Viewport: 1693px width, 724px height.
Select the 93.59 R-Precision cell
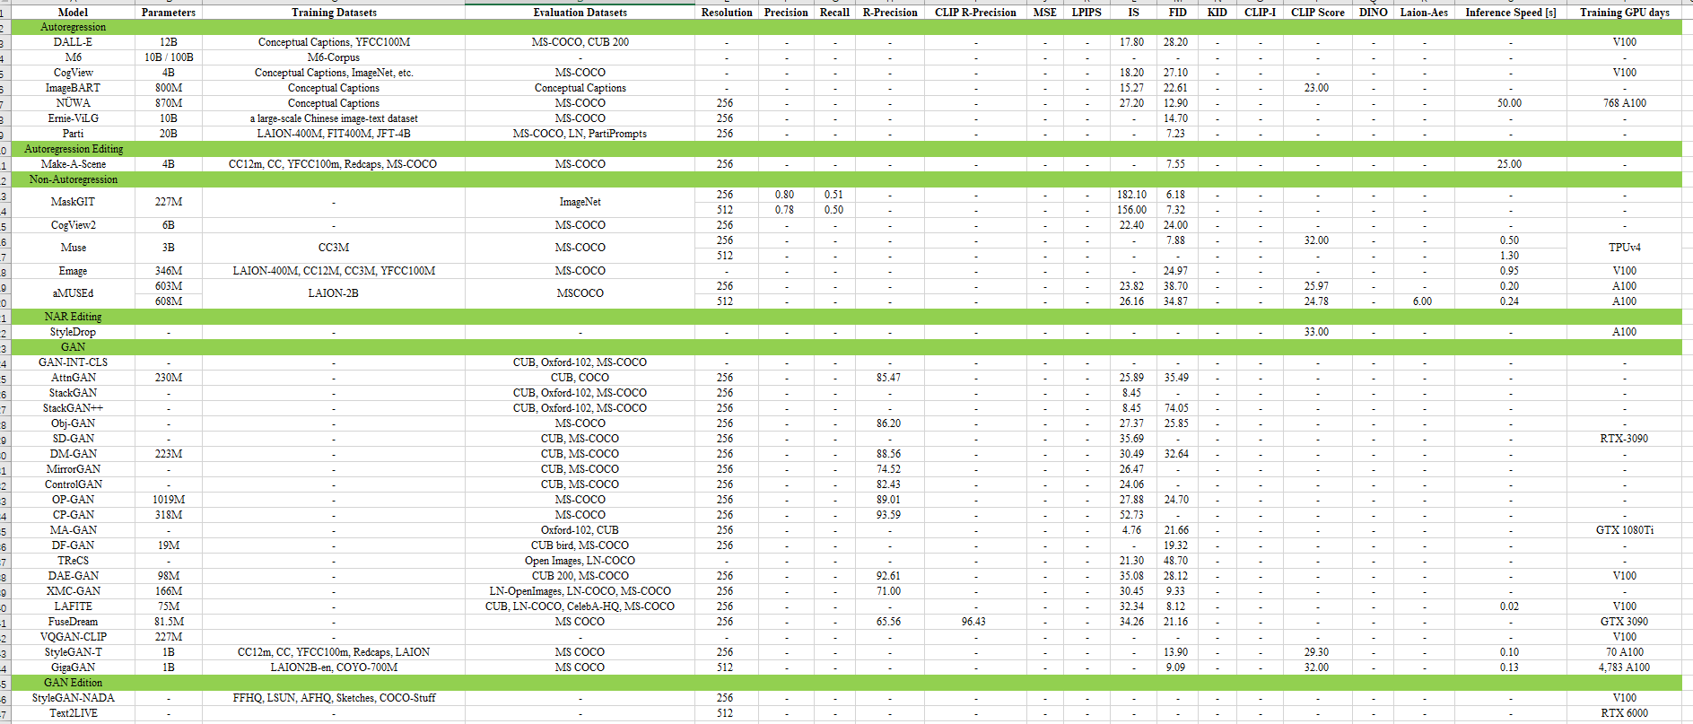click(889, 515)
